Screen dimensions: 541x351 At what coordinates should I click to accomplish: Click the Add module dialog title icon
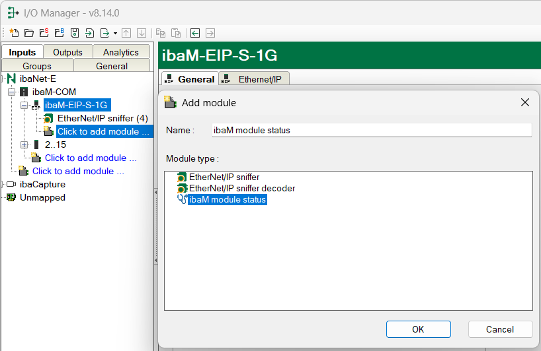tap(170, 102)
